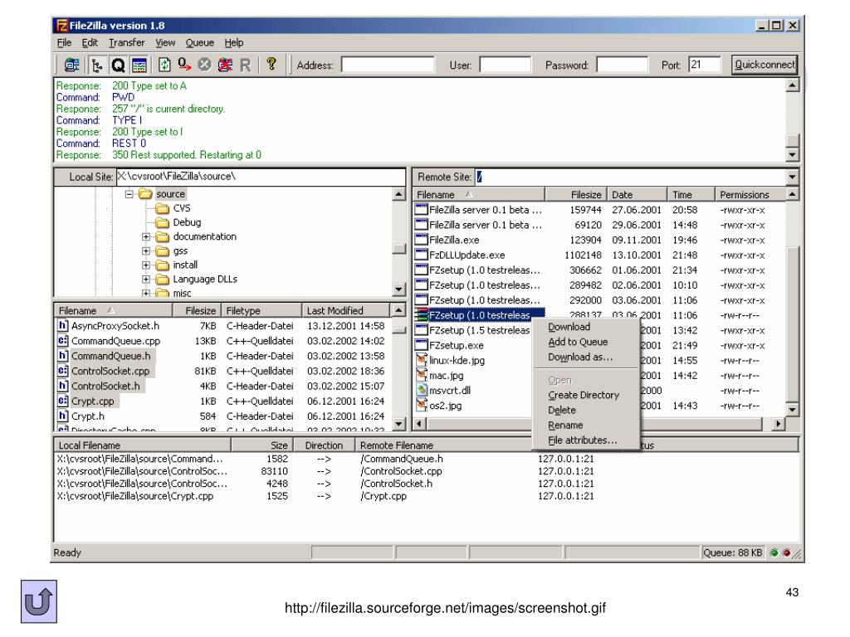The height and width of the screenshot is (637, 850).
Task: Click Crypt.h file icon in local list
Action: click(63, 416)
